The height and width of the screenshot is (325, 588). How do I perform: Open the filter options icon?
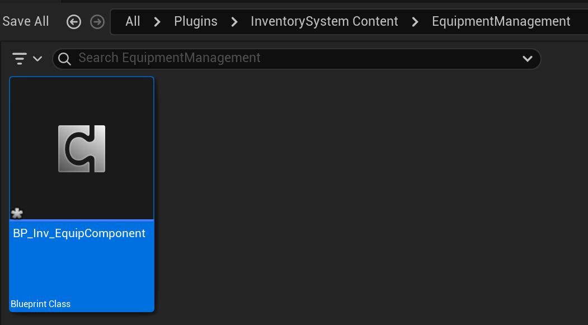tap(20, 58)
